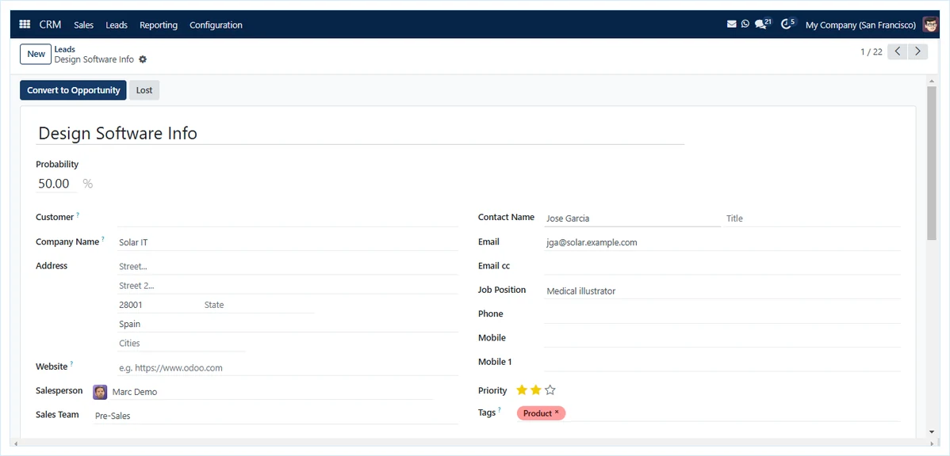Viewport: 950px width, 456px height.
Task: Click the vertical scrollbar thumb
Action: click(x=932, y=163)
